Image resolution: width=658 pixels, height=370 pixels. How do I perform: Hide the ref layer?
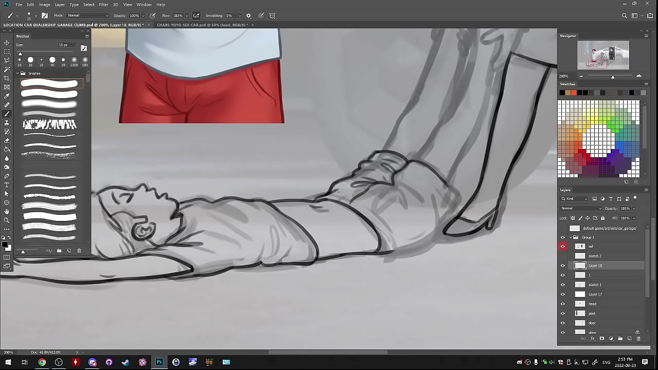562,247
